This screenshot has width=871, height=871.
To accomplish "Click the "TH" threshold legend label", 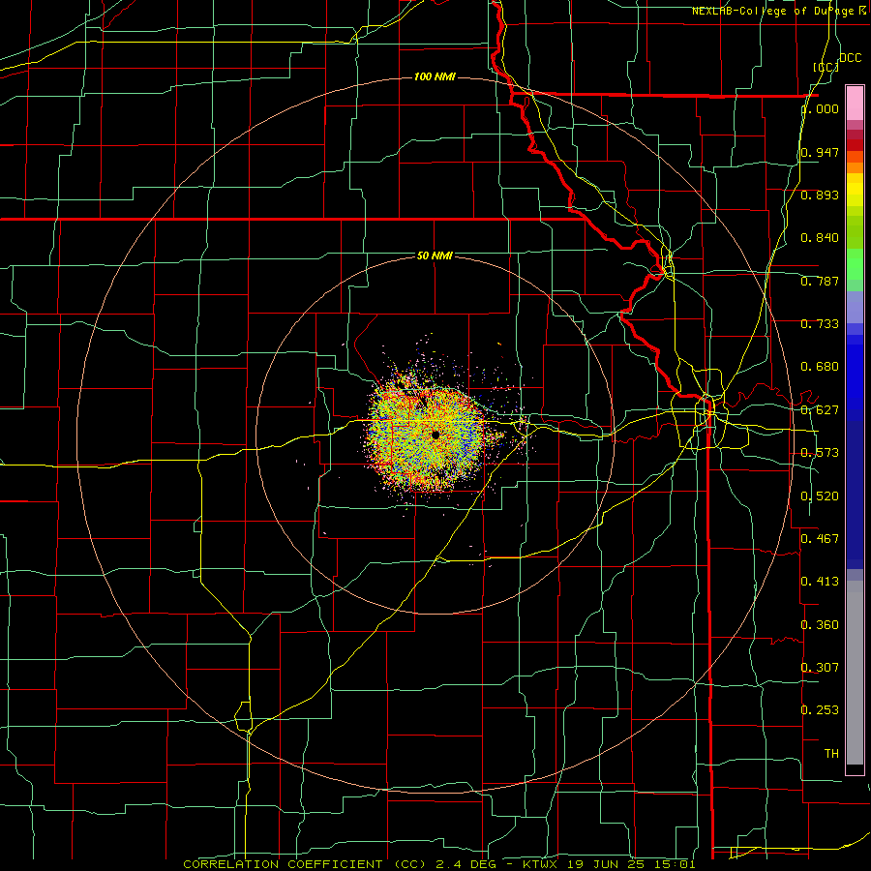I will point(831,754).
